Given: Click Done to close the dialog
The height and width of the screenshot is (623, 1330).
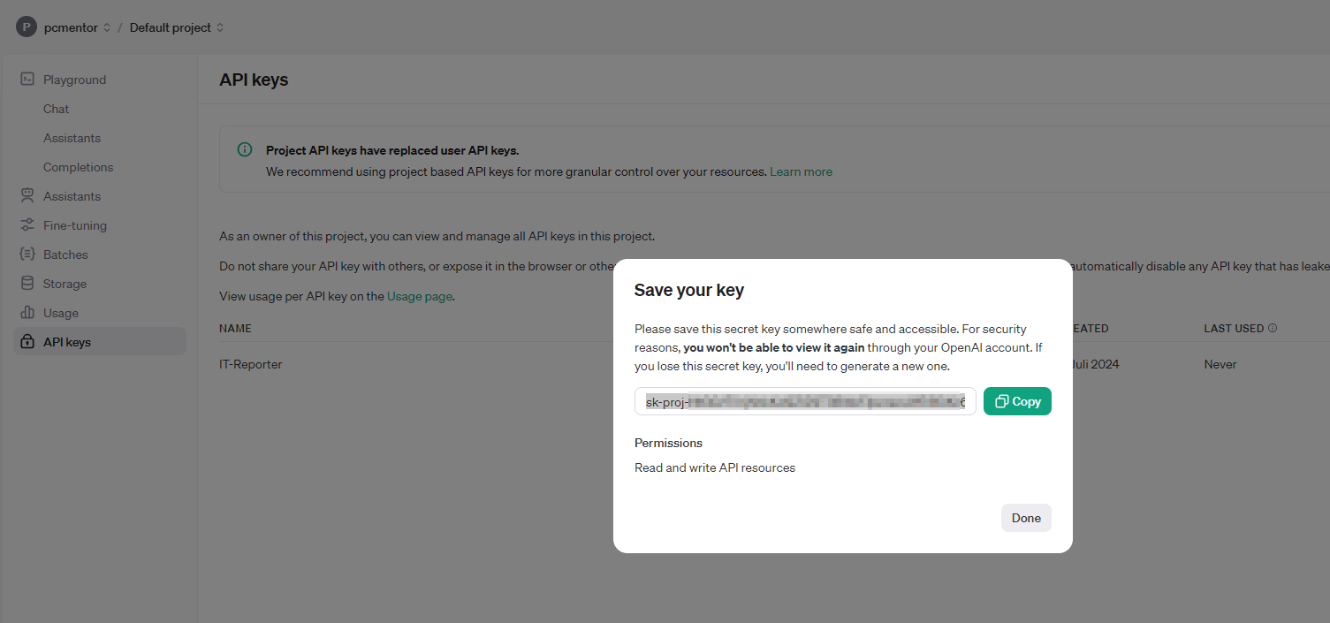Looking at the screenshot, I should 1026,518.
